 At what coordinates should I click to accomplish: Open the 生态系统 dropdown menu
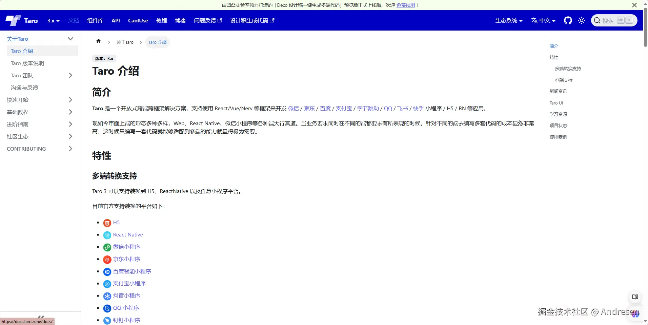(x=509, y=21)
